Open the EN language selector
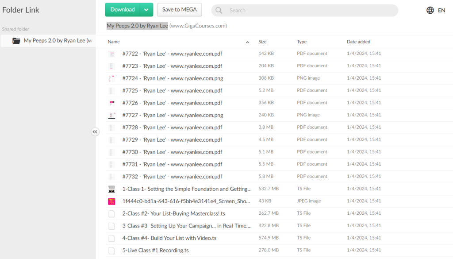This screenshot has width=453, height=259. tap(441, 10)
